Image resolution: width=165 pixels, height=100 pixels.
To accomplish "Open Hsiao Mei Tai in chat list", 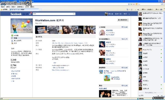I will point(151,49).
